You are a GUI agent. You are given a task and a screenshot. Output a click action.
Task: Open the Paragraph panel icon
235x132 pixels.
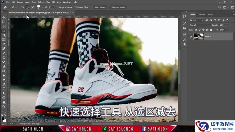click(x=184, y=45)
